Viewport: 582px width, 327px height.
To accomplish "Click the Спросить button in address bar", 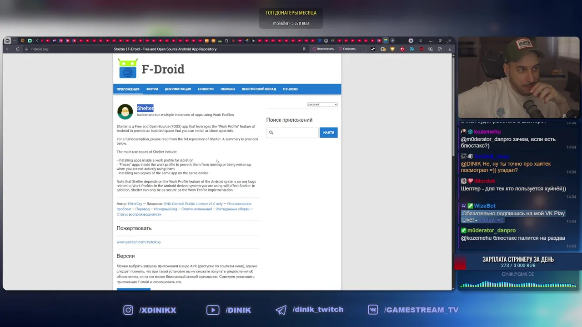I will [x=347, y=49].
